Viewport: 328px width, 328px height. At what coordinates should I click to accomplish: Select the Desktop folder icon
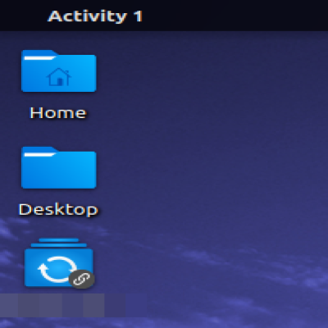58,167
